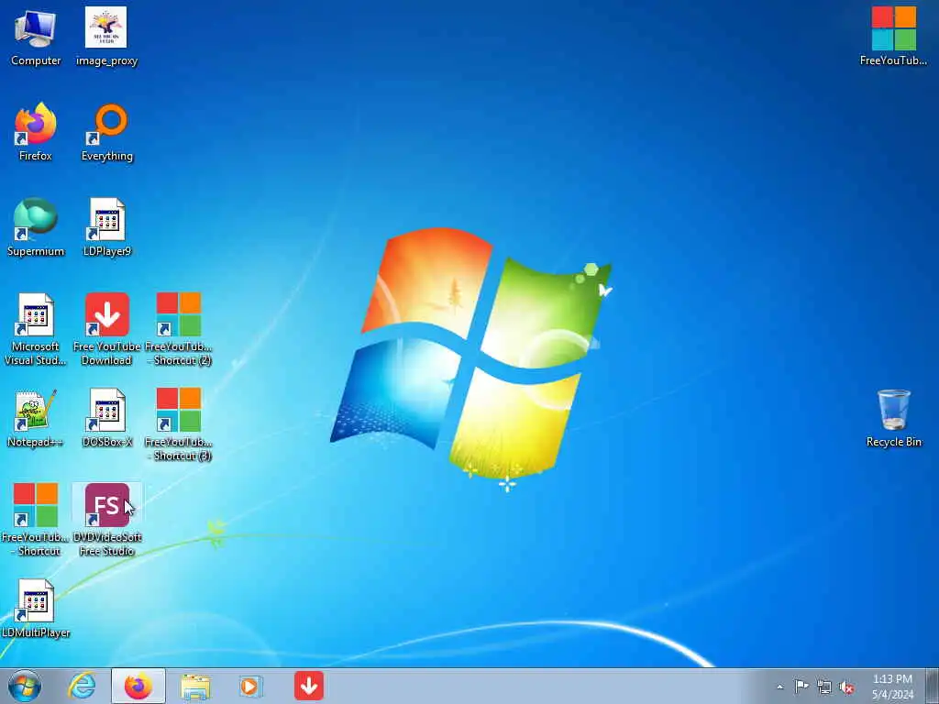The image size is (939, 704).
Task: Select the Free YouTube Download shortcut
Action: (x=106, y=329)
